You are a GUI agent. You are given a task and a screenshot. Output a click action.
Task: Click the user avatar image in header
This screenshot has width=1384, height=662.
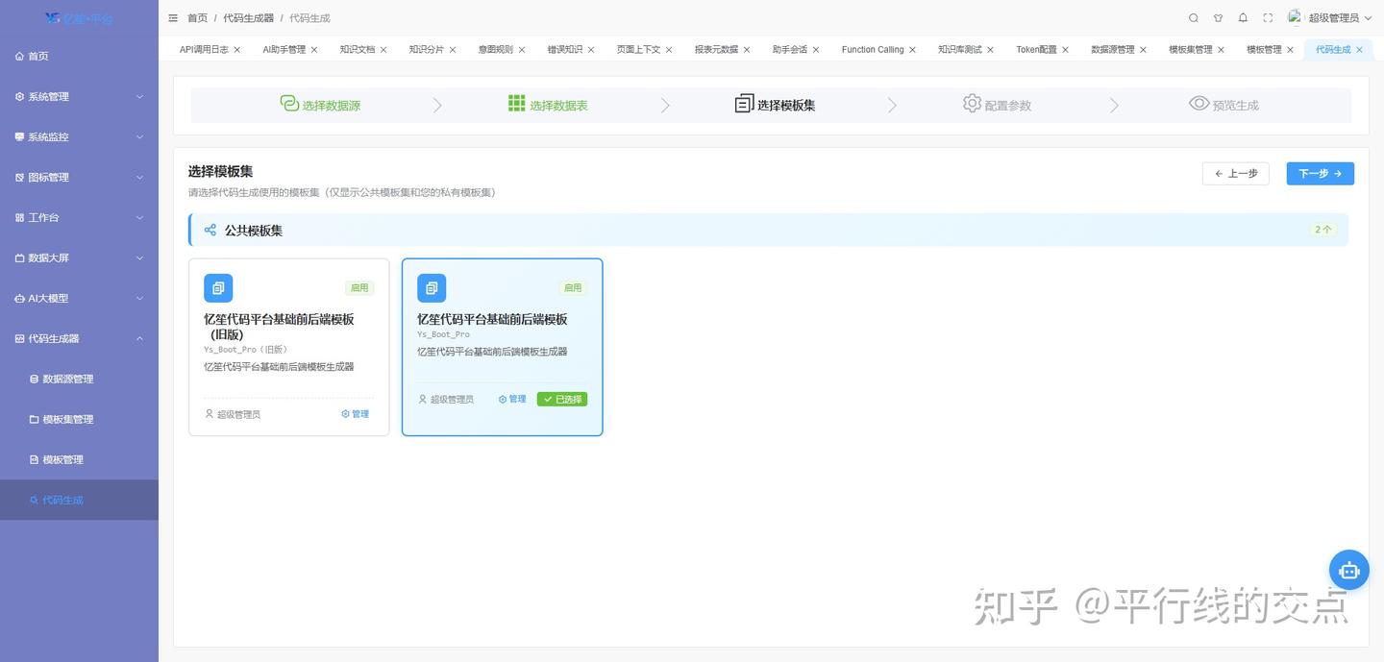[1295, 17]
